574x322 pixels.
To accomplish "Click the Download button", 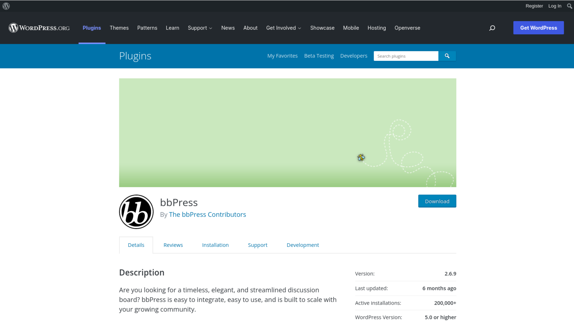I will (x=437, y=201).
